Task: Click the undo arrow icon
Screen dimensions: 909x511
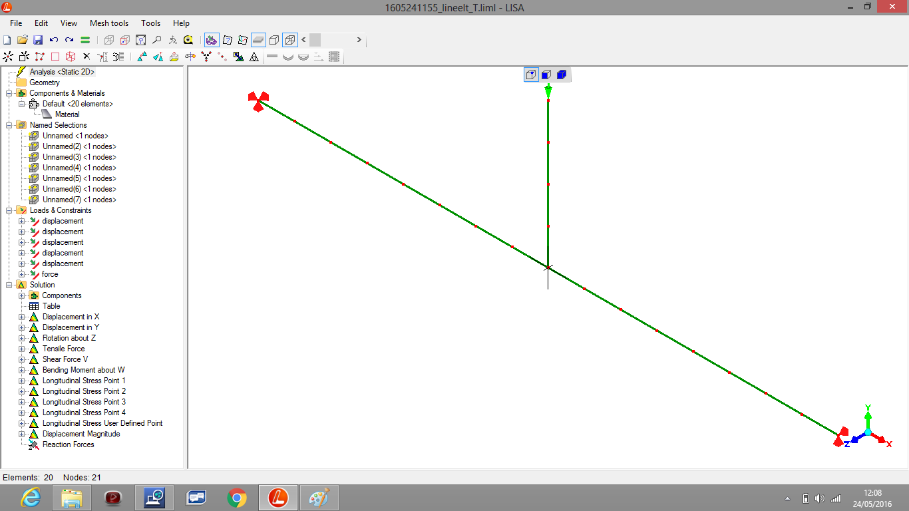Action: tap(54, 40)
